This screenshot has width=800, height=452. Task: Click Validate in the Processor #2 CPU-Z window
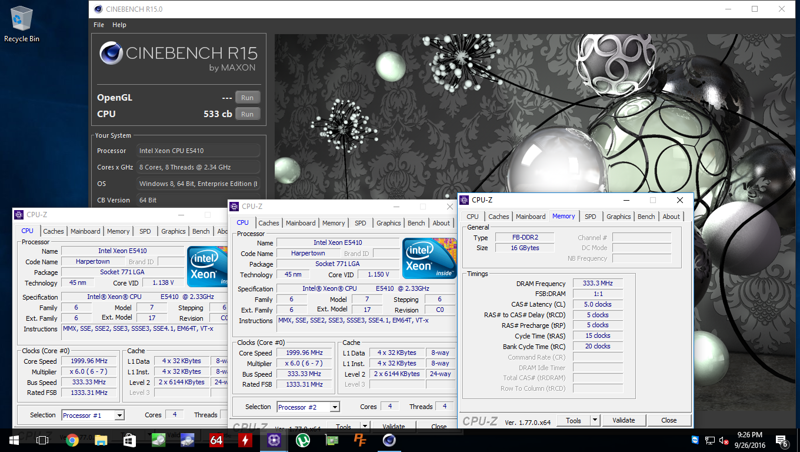tap(394, 427)
